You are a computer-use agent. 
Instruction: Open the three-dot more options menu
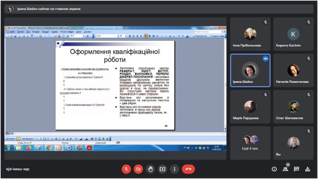(x=174, y=169)
